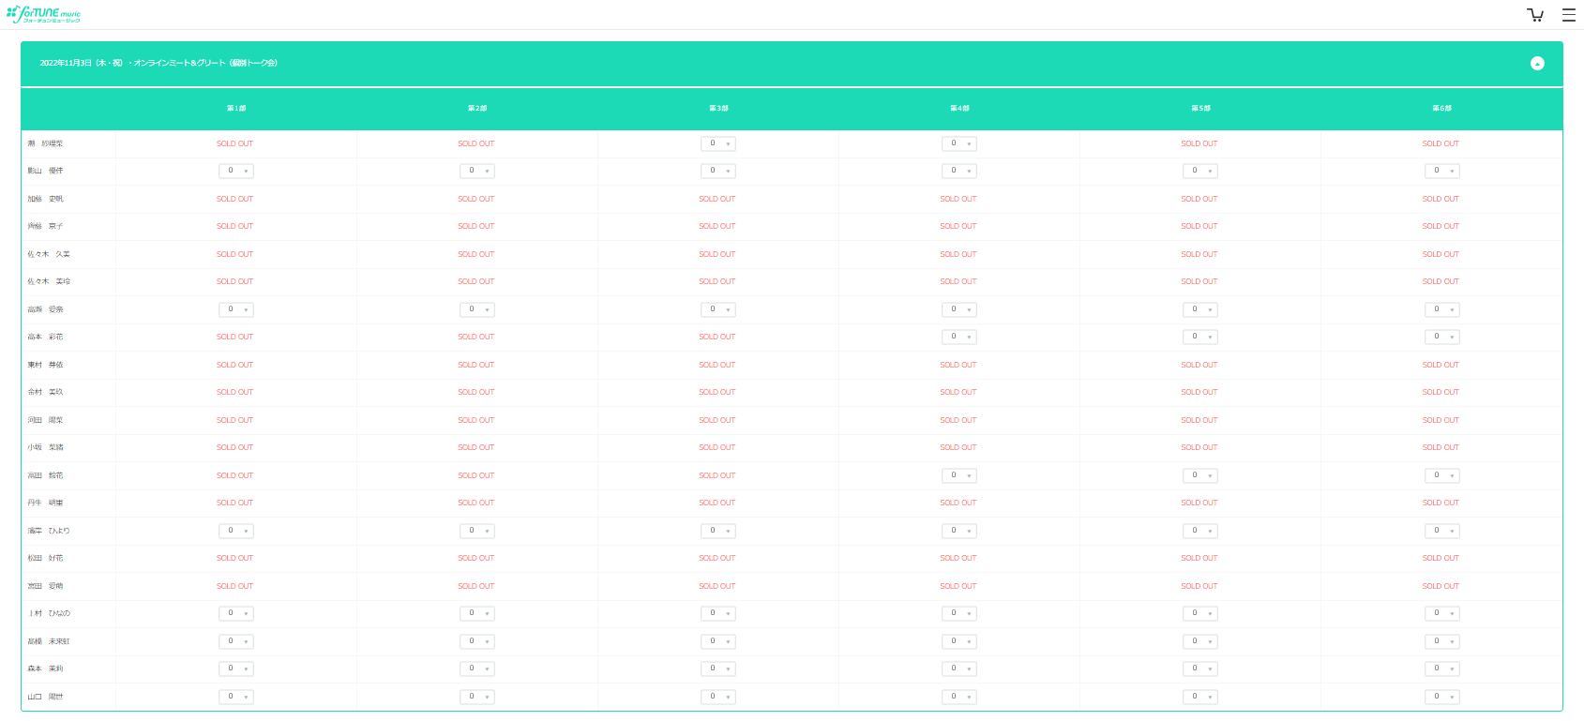Click the 2022年11月3日 オンラインミート&グリート header title
The width and height of the screenshot is (1584, 721).
(x=158, y=63)
